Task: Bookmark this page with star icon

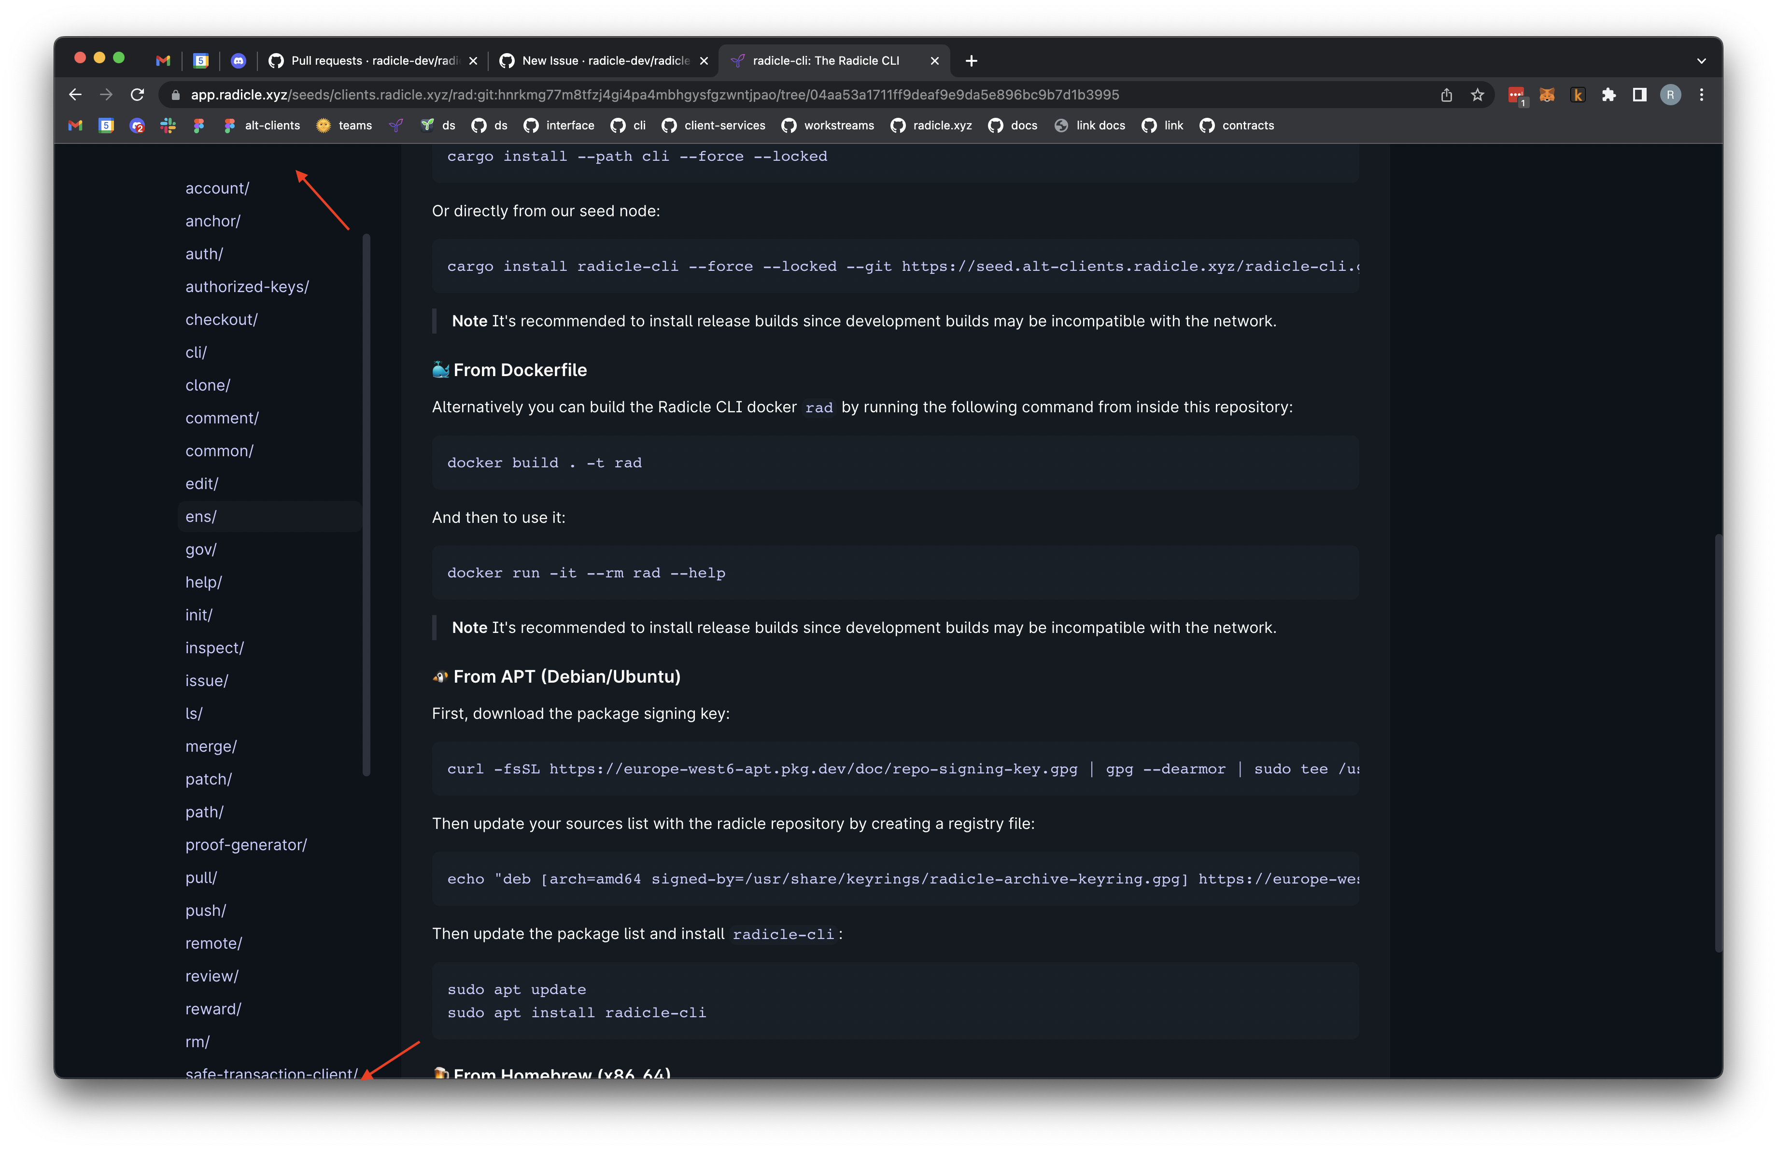Action: pos(1477,95)
